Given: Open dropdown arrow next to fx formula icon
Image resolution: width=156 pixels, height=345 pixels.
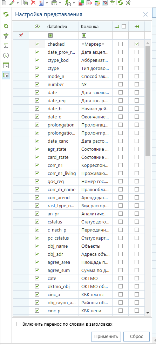Looking at the screenshot, I should (x=74, y=3).
